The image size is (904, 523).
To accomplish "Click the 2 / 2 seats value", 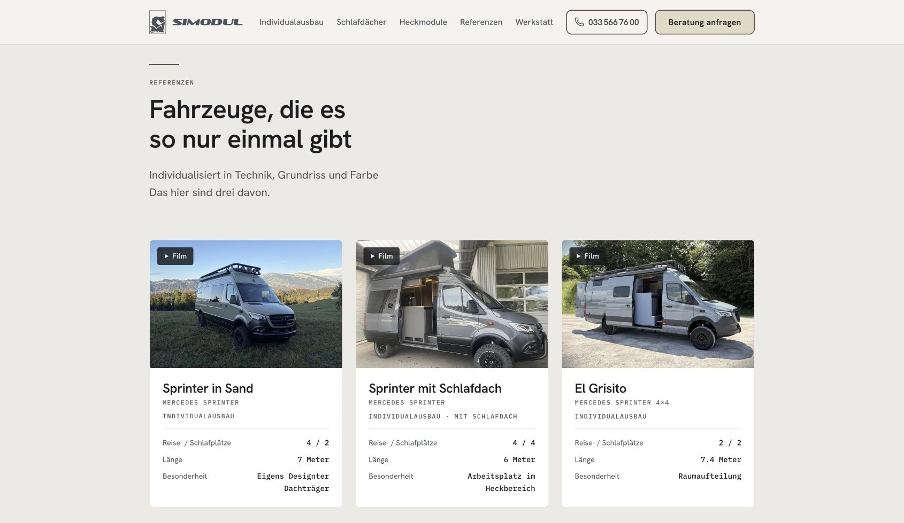I will pos(730,443).
